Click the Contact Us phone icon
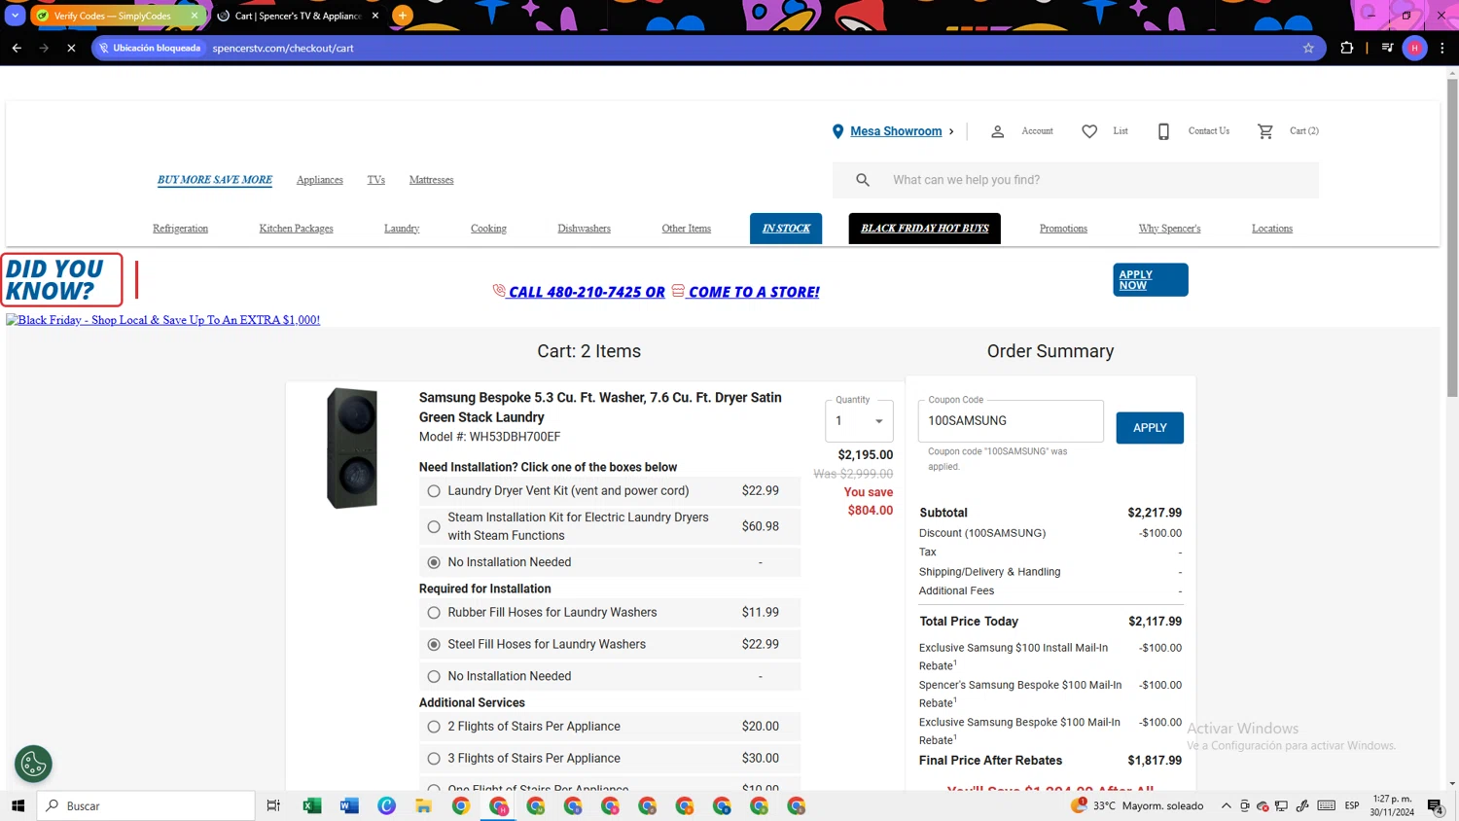 (x=1163, y=131)
